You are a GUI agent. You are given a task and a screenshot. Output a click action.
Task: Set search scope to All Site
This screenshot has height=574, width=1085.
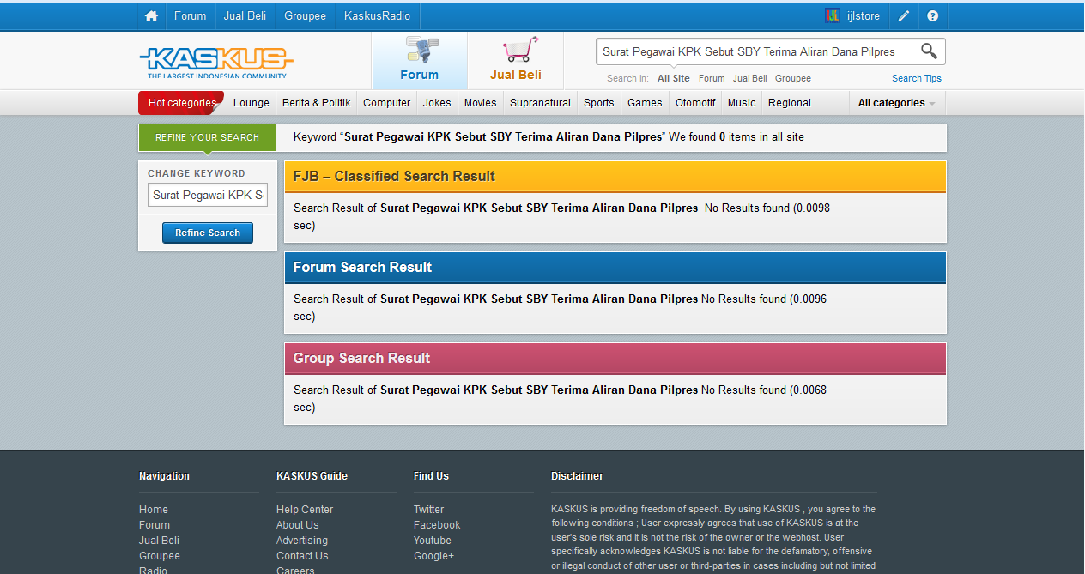pyautogui.click(x=673, y=78)
